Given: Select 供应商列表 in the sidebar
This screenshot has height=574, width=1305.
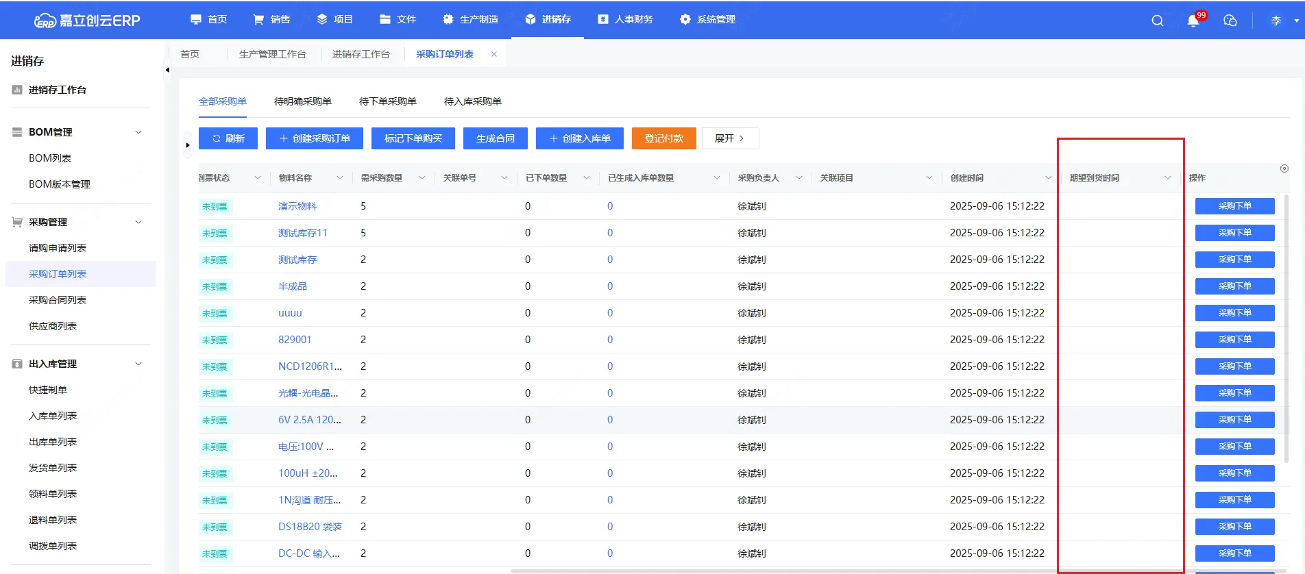Looking at the screenshot, I should click(53, 326).
